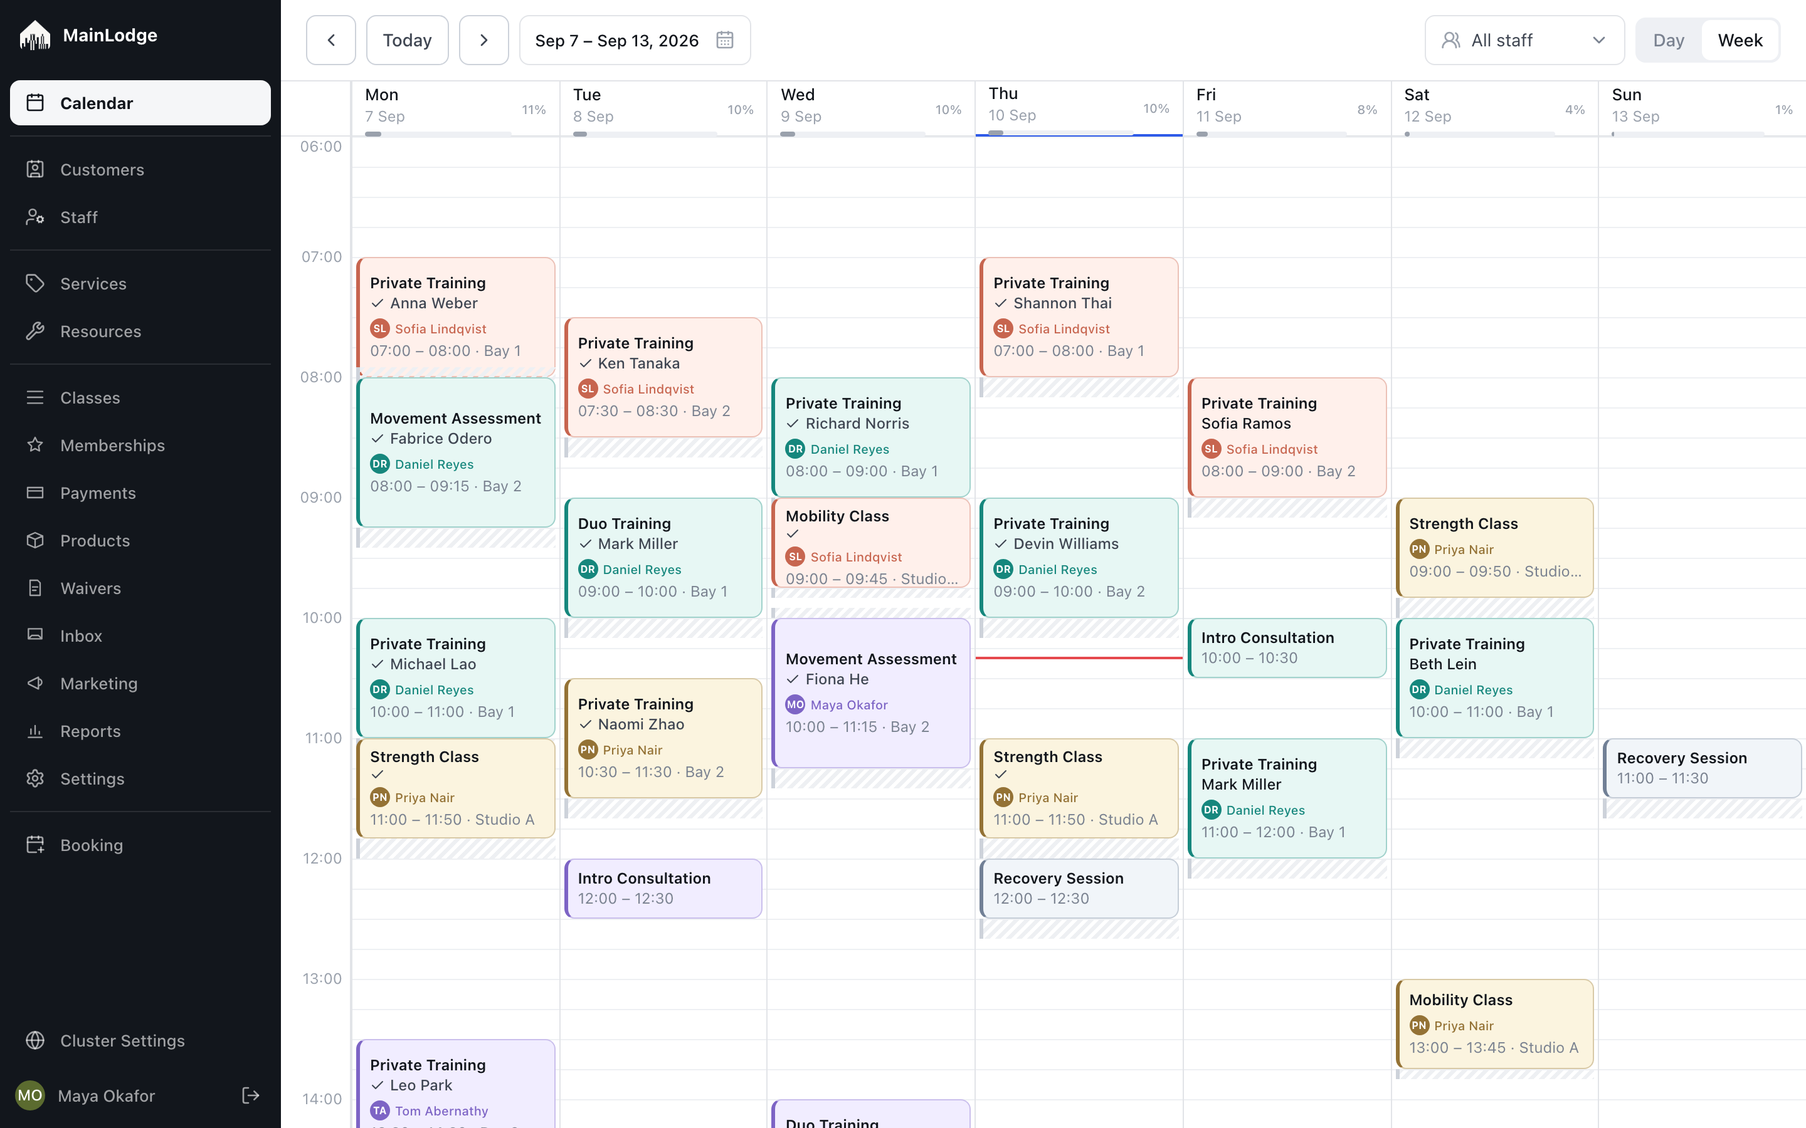1806x1128 pixels.
Task: Go to next week arrow
Action: pos(483,40)
